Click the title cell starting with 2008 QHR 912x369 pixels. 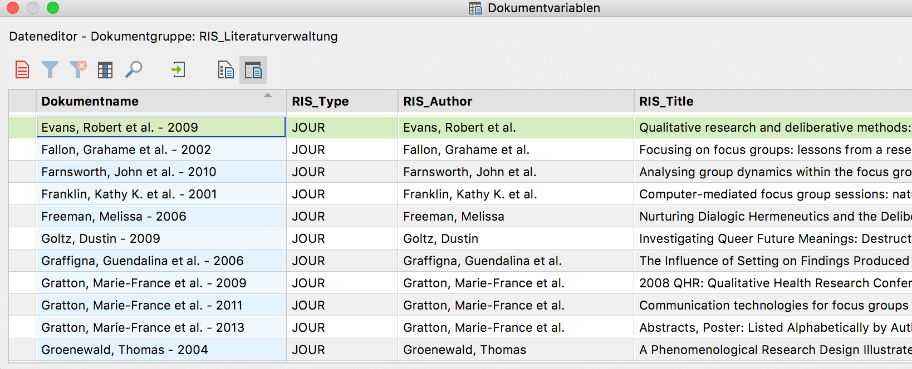tap(774, 283)
